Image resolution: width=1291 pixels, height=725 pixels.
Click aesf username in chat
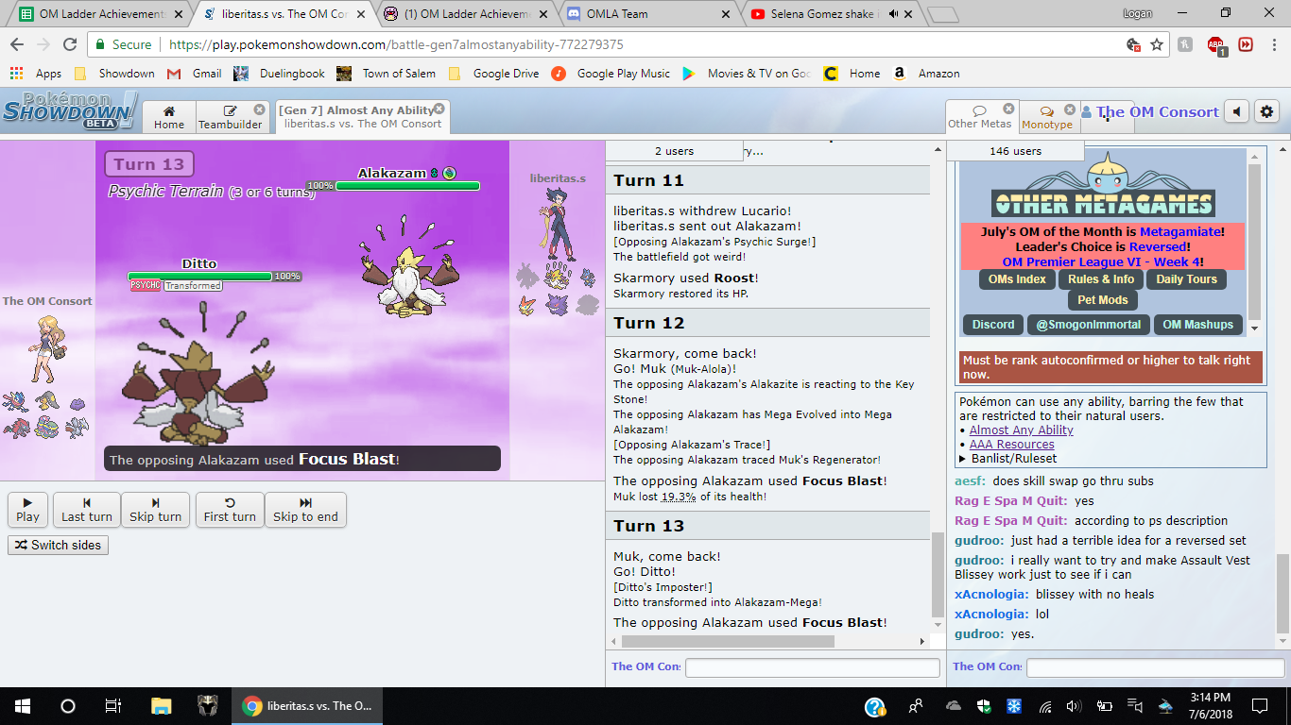click(x=971, y=481)
